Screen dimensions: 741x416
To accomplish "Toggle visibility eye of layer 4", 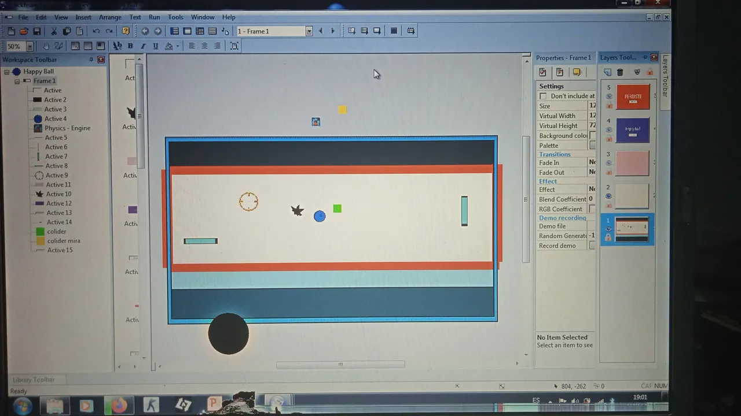I will point(609,130).
